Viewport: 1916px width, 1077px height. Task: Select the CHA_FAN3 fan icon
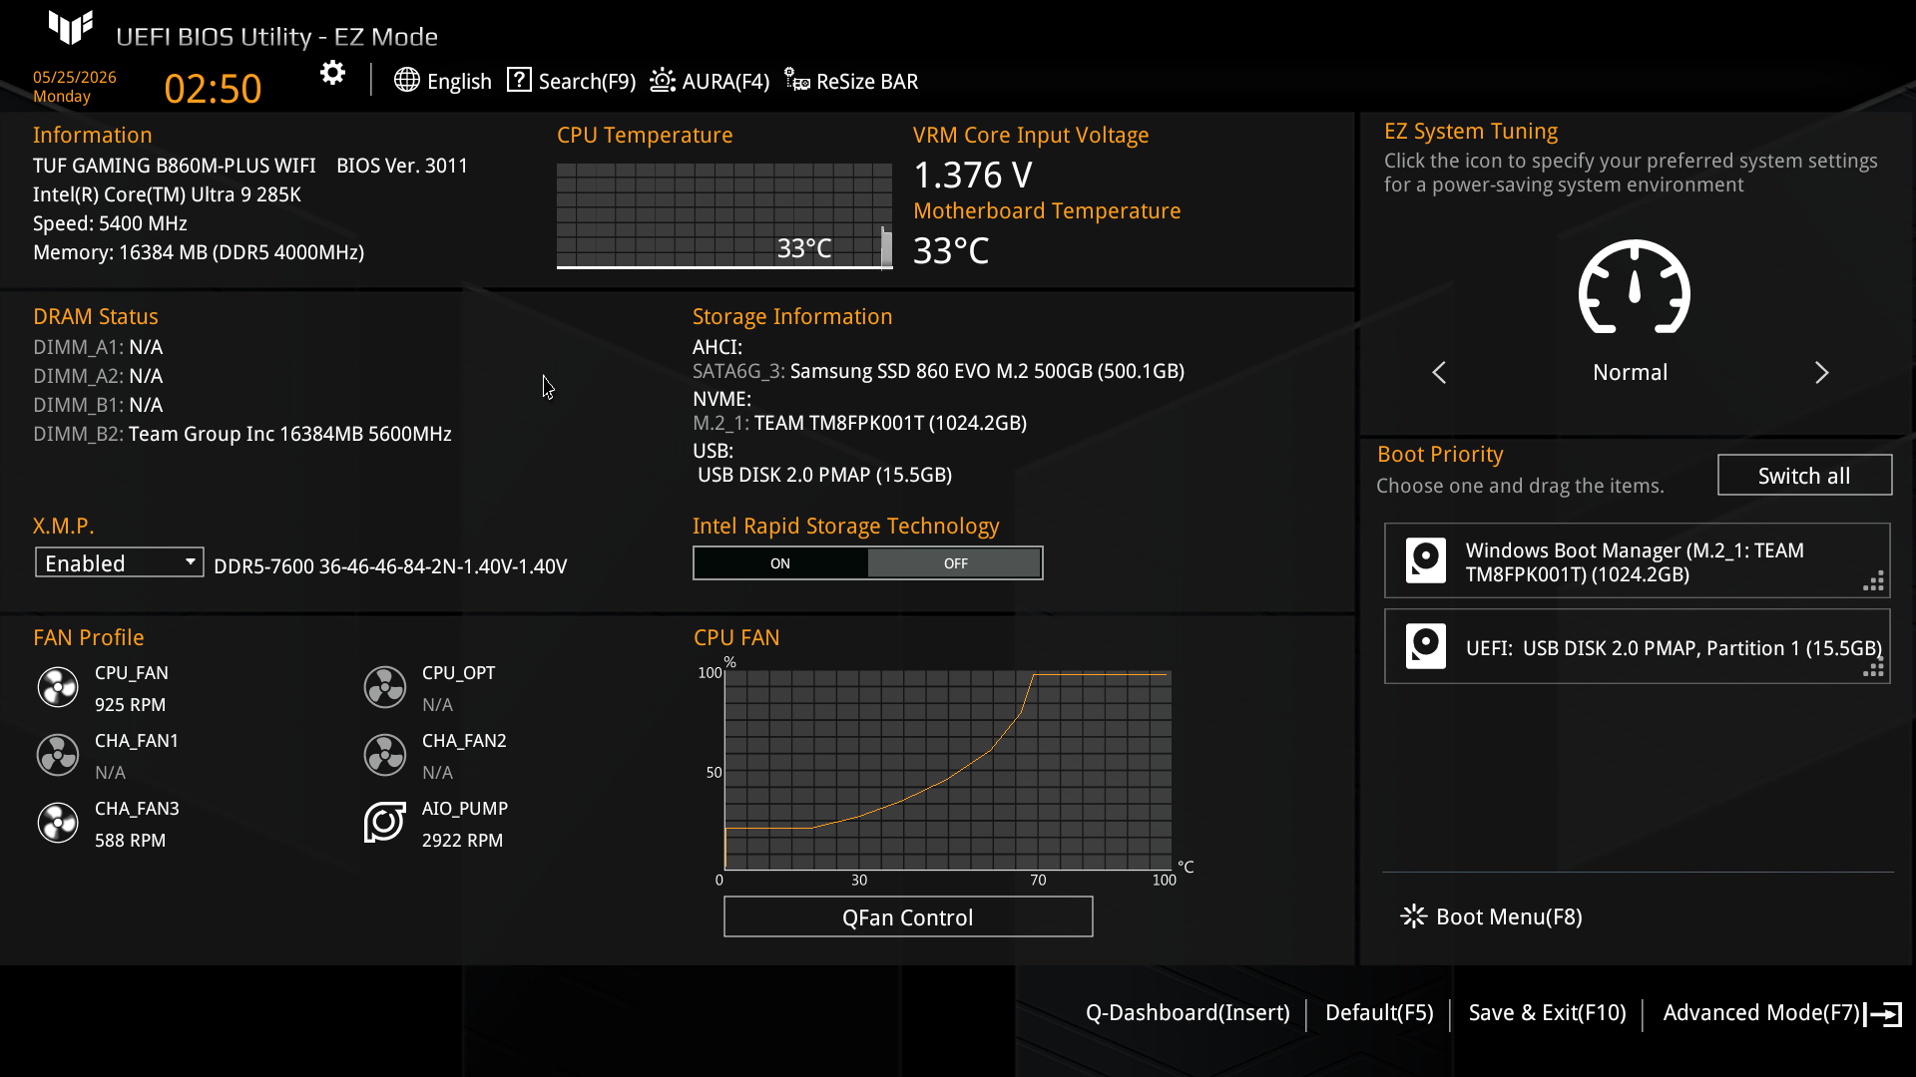58,823
